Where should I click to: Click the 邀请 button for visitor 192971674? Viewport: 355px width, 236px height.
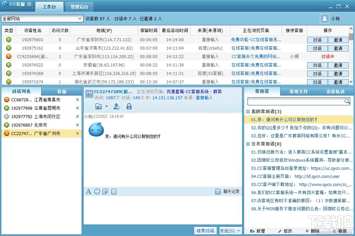pyautogui.click(x=338, y=82)
